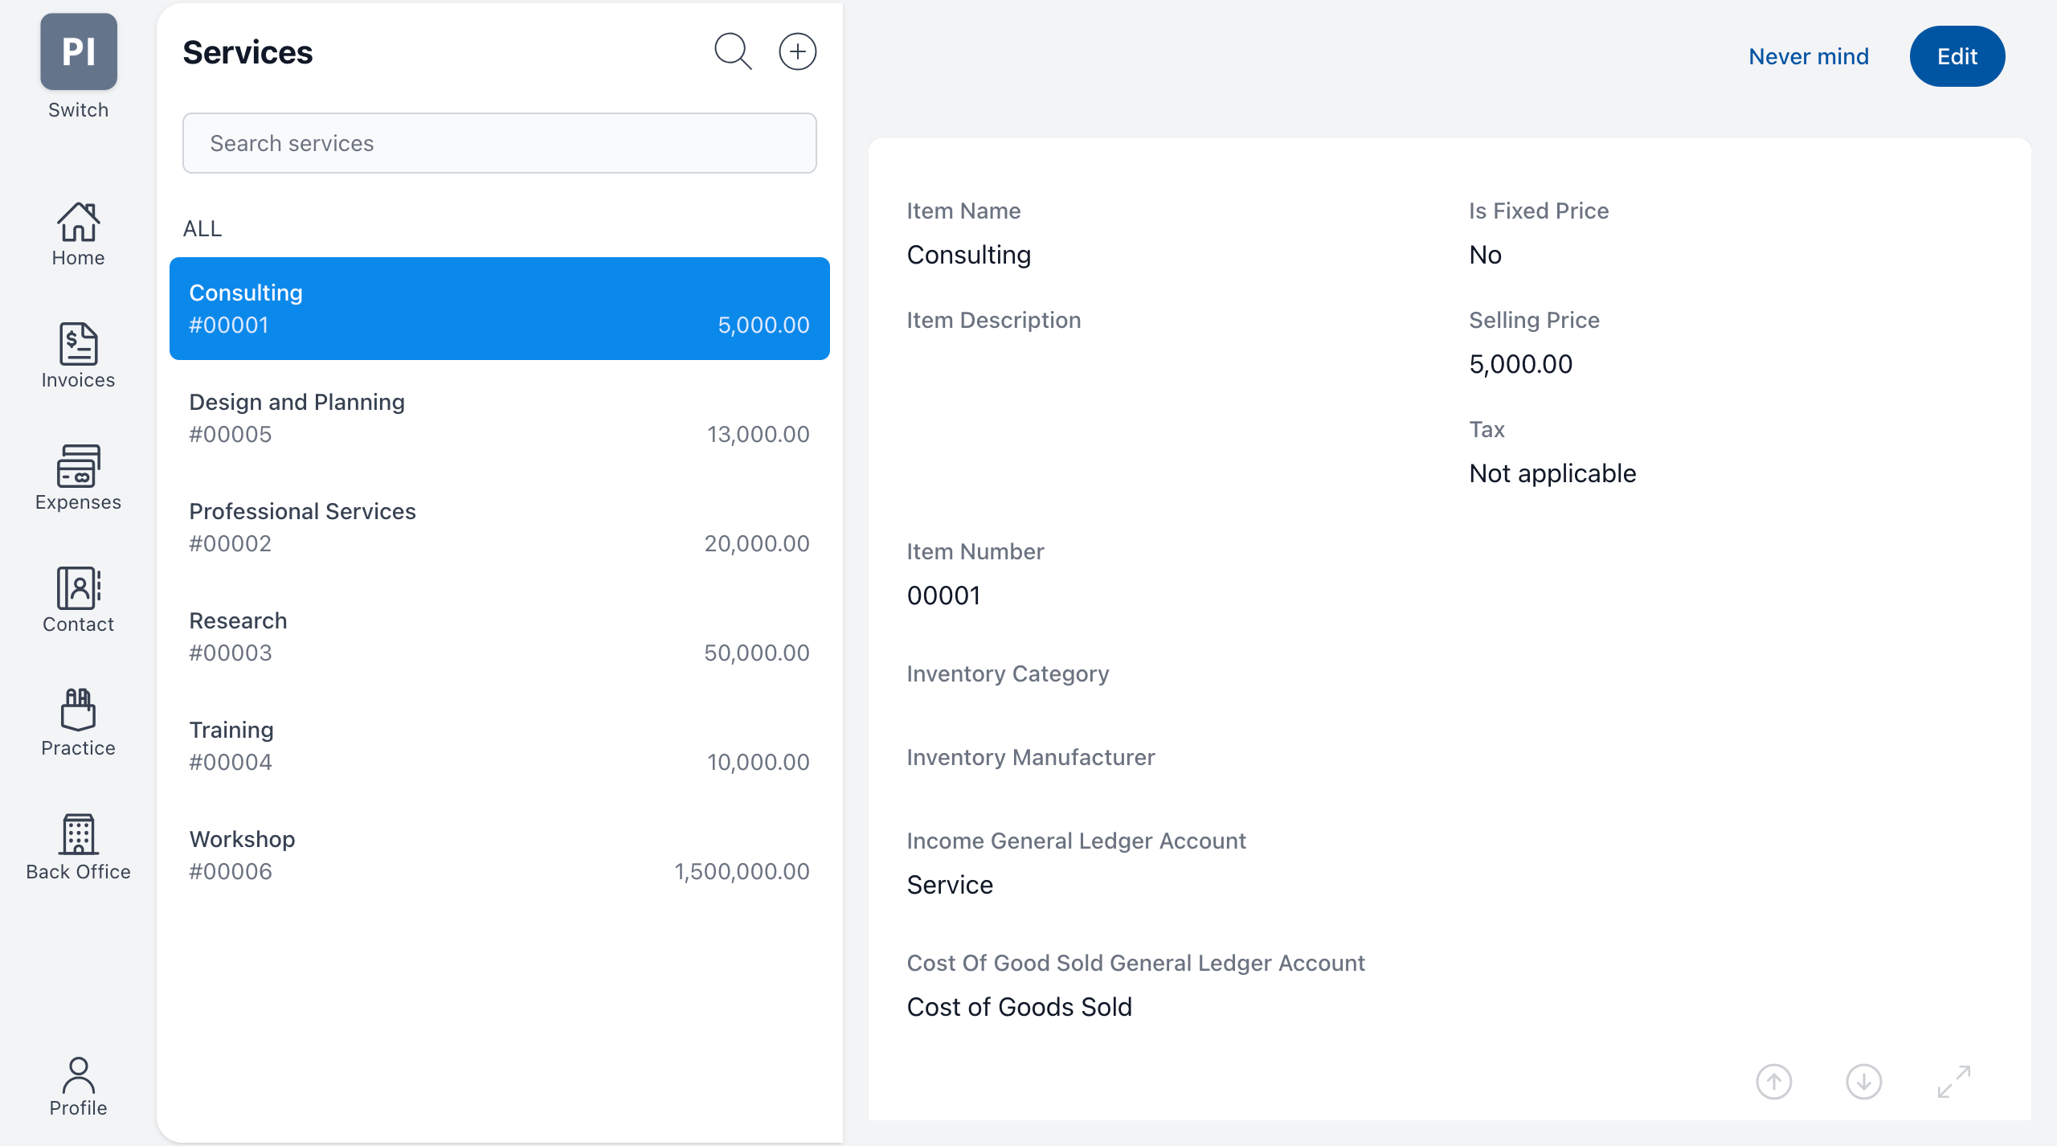Open the Expenses section
Viewport: 2057px width, 1146px height.
click(x=78, y=478)
